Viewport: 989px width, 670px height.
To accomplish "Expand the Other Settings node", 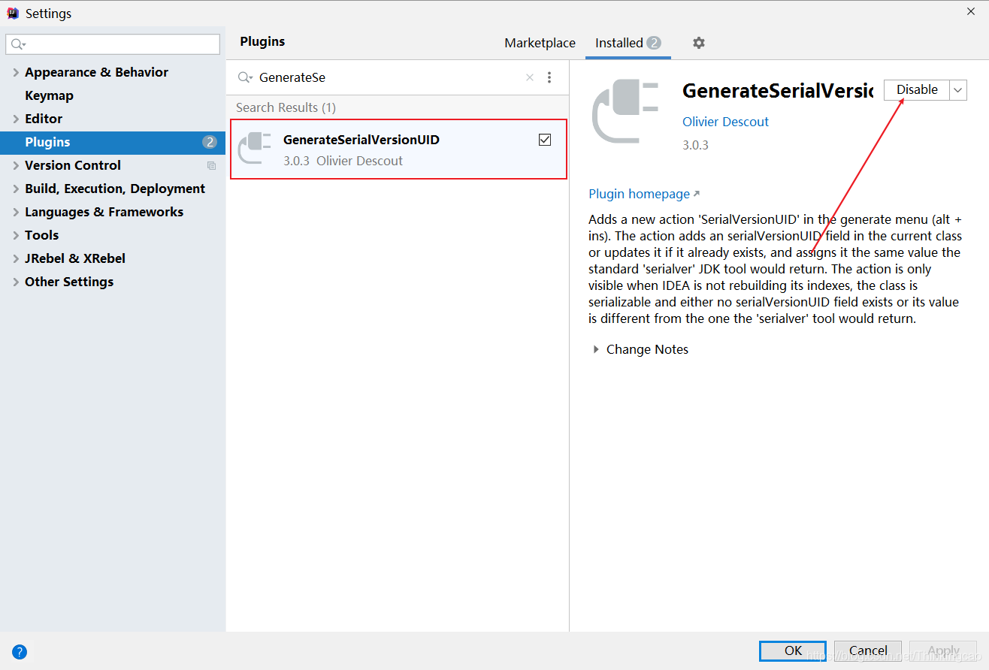I will pyautogui.click(x=16, y=282).
